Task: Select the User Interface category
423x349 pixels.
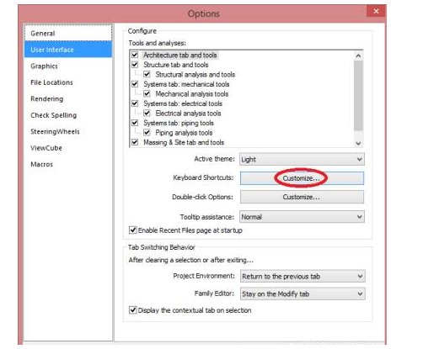Action: tap(68, 50)
